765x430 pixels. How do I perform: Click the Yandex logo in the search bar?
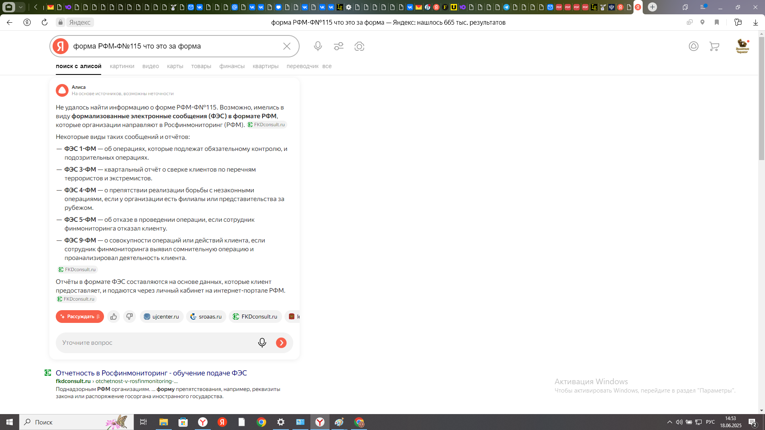pyautogui.click(x=61, y=46)
